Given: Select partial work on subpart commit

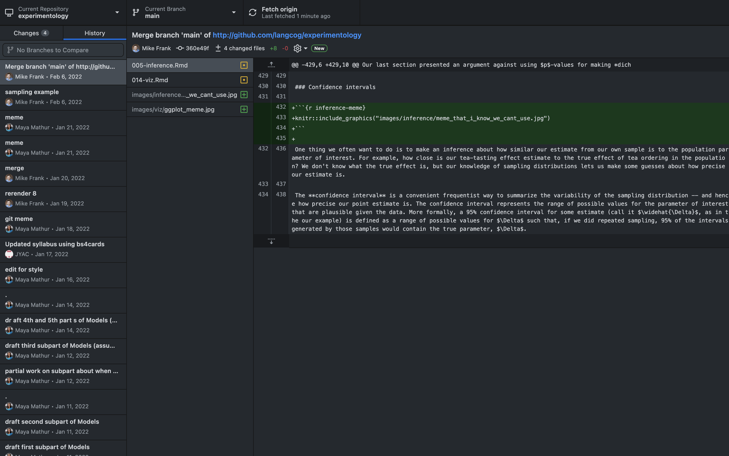Looking at the screenshot, I should (63, 376).
